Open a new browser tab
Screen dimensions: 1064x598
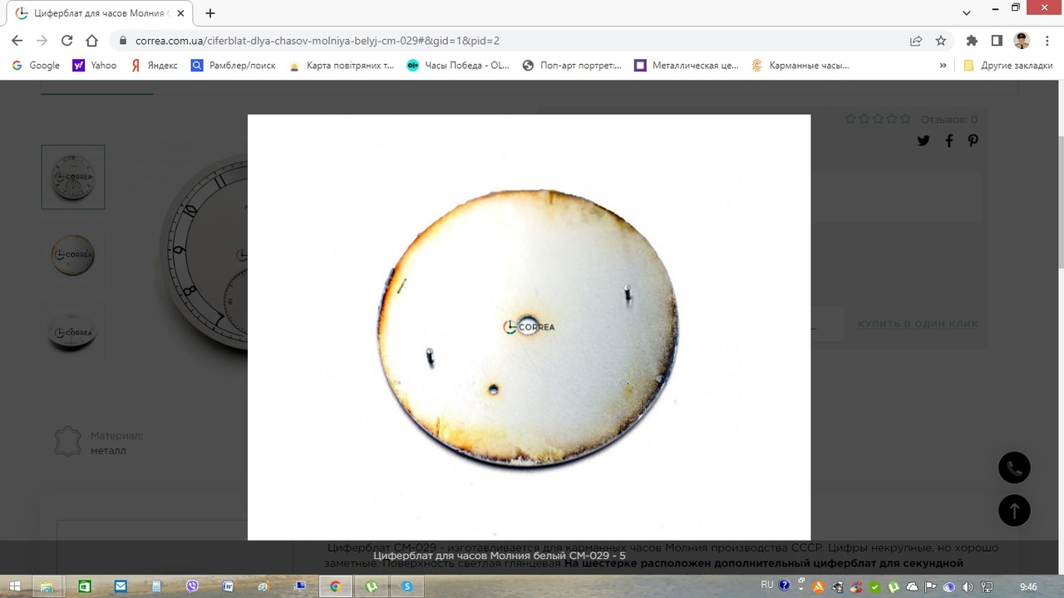(210, 13)
